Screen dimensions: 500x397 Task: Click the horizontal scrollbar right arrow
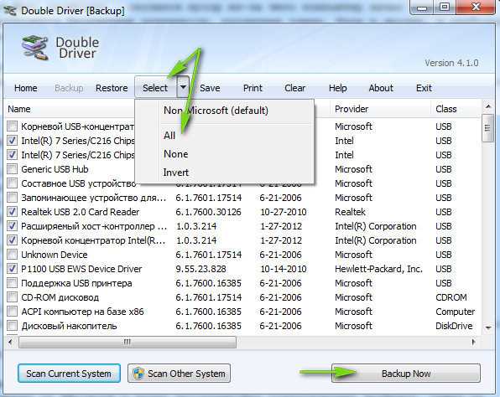[474, 342]
